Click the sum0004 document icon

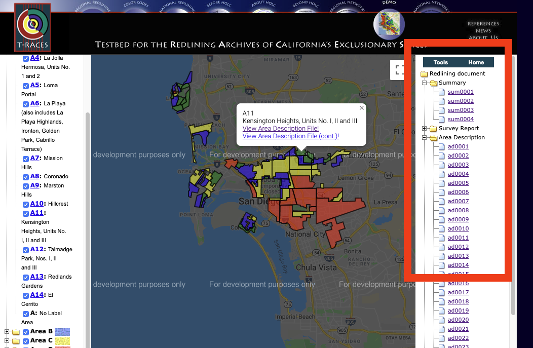coord(442,119)
